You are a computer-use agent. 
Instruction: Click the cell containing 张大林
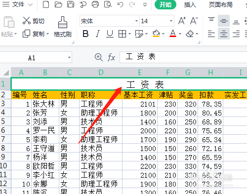45,104
